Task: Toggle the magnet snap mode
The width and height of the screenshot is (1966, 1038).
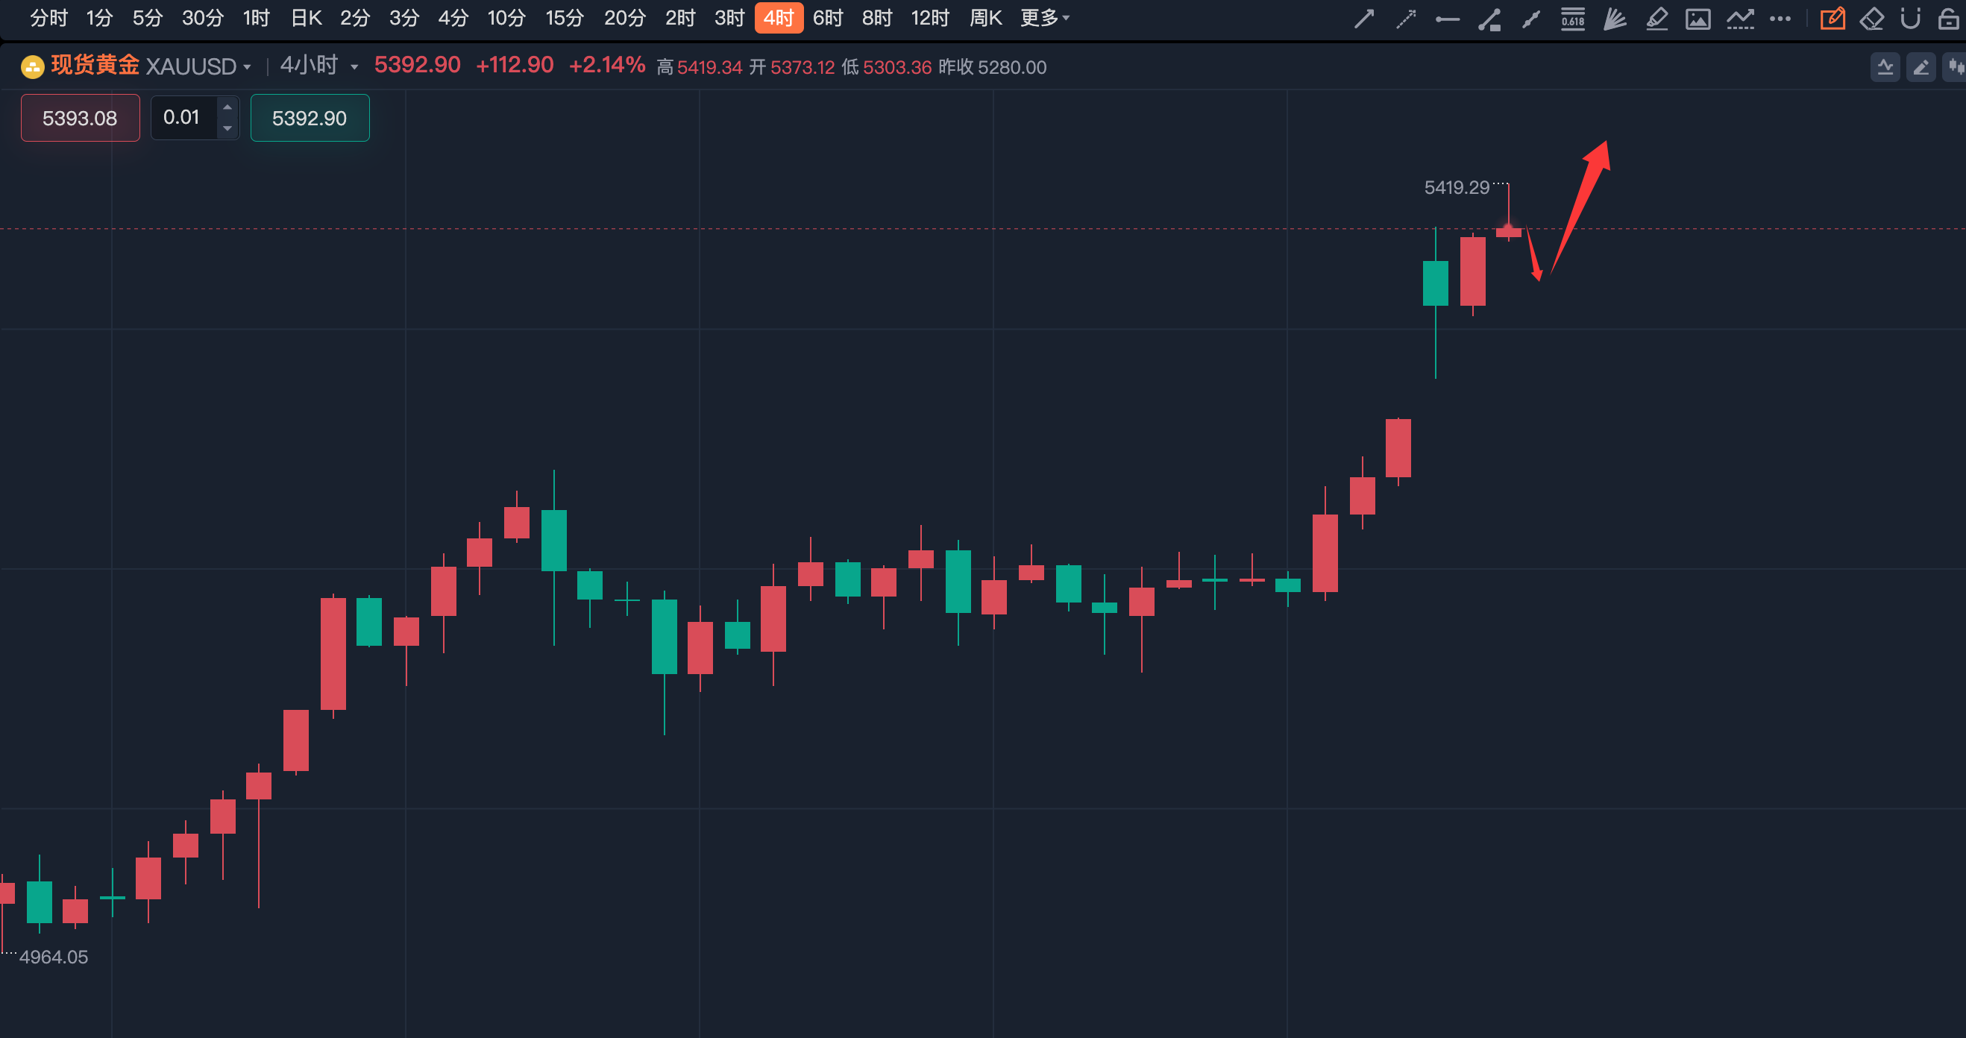Action: [1913, 19]
